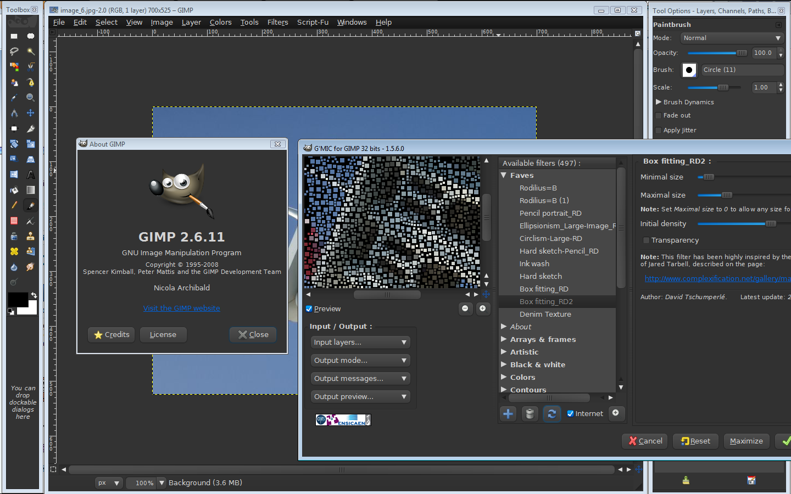Activate the Move tool

click(x=31, y=113)
